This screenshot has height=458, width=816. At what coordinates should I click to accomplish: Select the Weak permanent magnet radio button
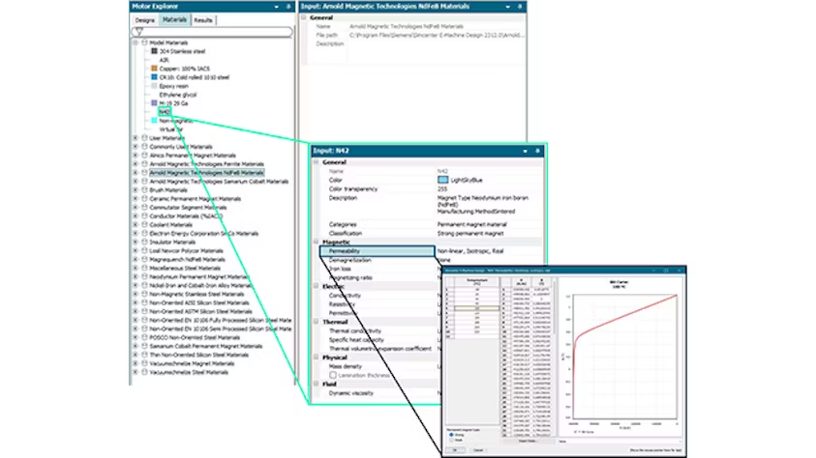451,440
